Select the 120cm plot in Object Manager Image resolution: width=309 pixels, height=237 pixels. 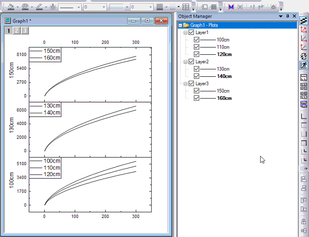[224, 54]
